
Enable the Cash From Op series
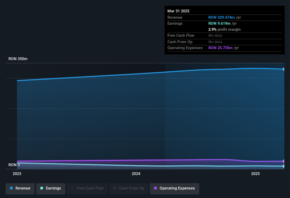[129, 188]
